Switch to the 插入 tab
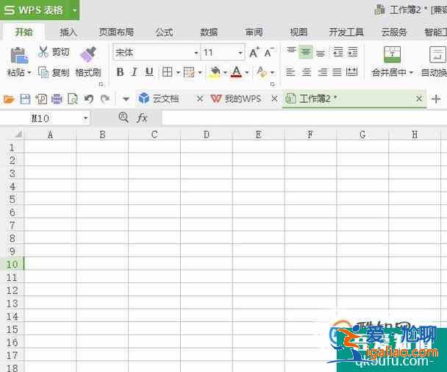The image size is (447, 372). [68, 32]
